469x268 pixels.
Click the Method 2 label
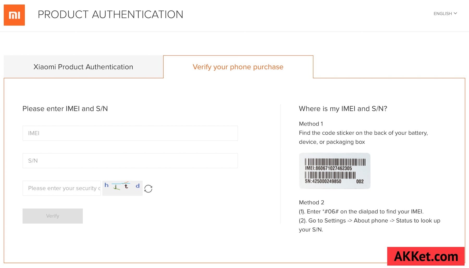(x=311, y=202)
